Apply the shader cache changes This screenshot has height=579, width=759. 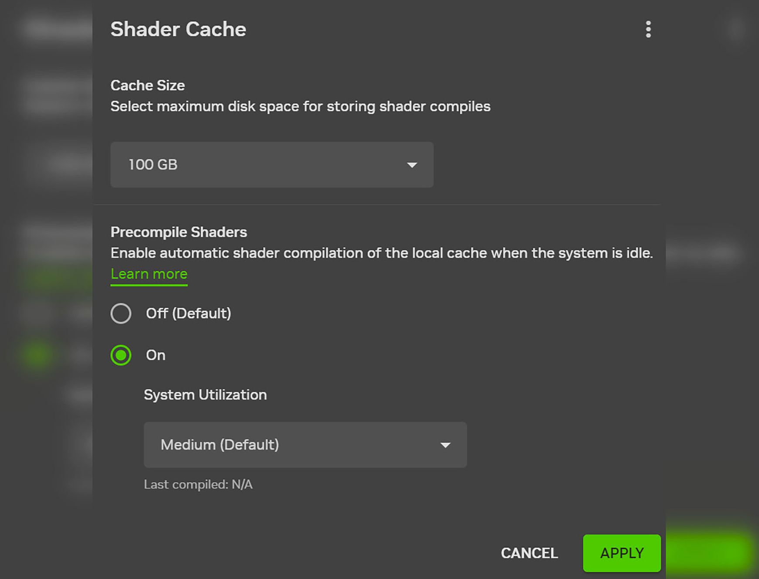(x=621, y=553)
